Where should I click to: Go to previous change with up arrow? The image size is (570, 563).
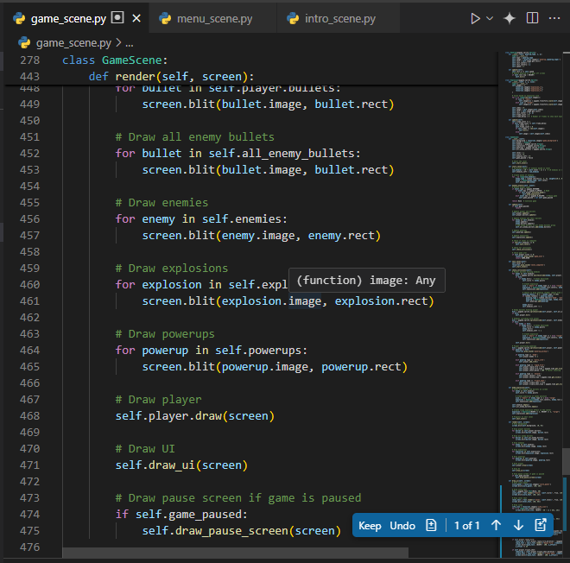[x=496, y=525]
